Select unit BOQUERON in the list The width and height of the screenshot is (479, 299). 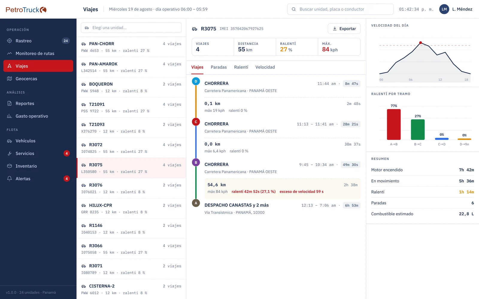pos(131,87)
